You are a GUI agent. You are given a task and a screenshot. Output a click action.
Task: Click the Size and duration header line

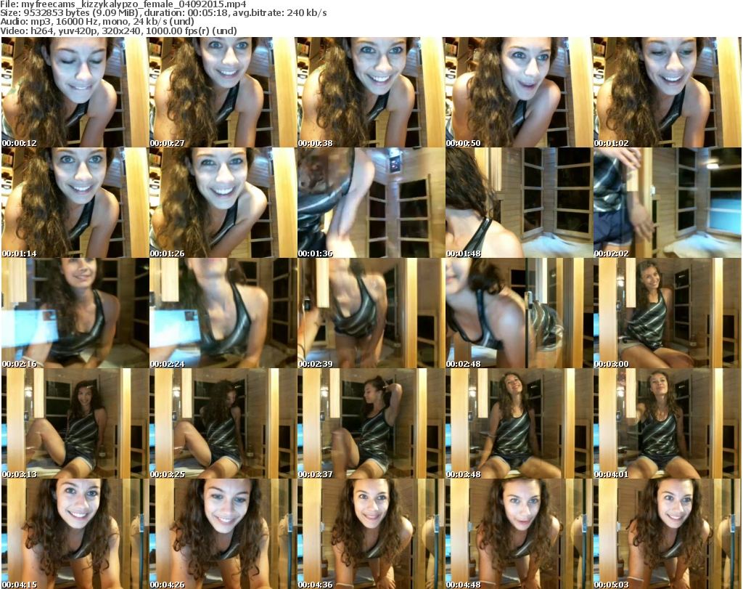click(x=163, y=13)
